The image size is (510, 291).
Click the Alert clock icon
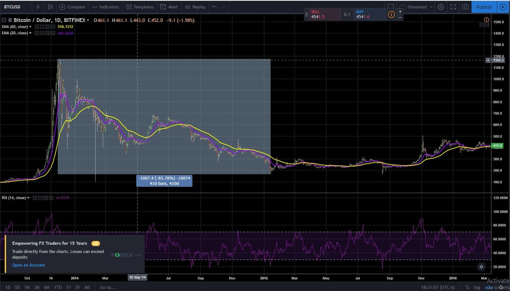[x=163, y=7]
